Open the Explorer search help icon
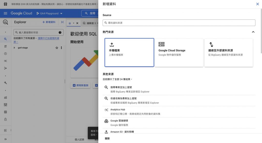The height and width of the screenshot is (143, 262). point(60,32)
